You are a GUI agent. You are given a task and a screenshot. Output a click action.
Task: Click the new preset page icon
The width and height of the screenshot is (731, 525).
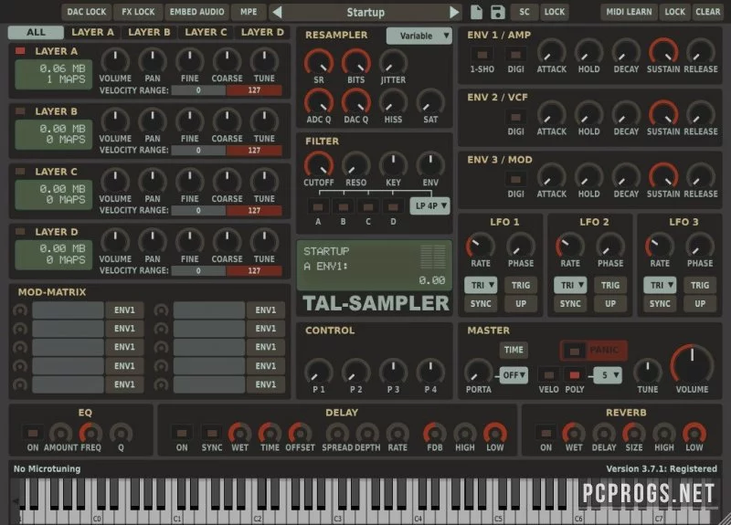476,12
